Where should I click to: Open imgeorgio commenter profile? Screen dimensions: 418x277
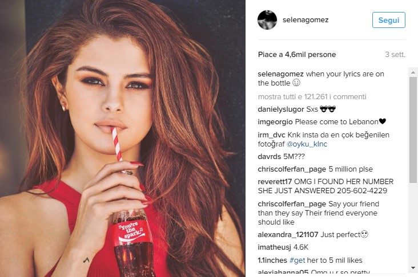275,122
